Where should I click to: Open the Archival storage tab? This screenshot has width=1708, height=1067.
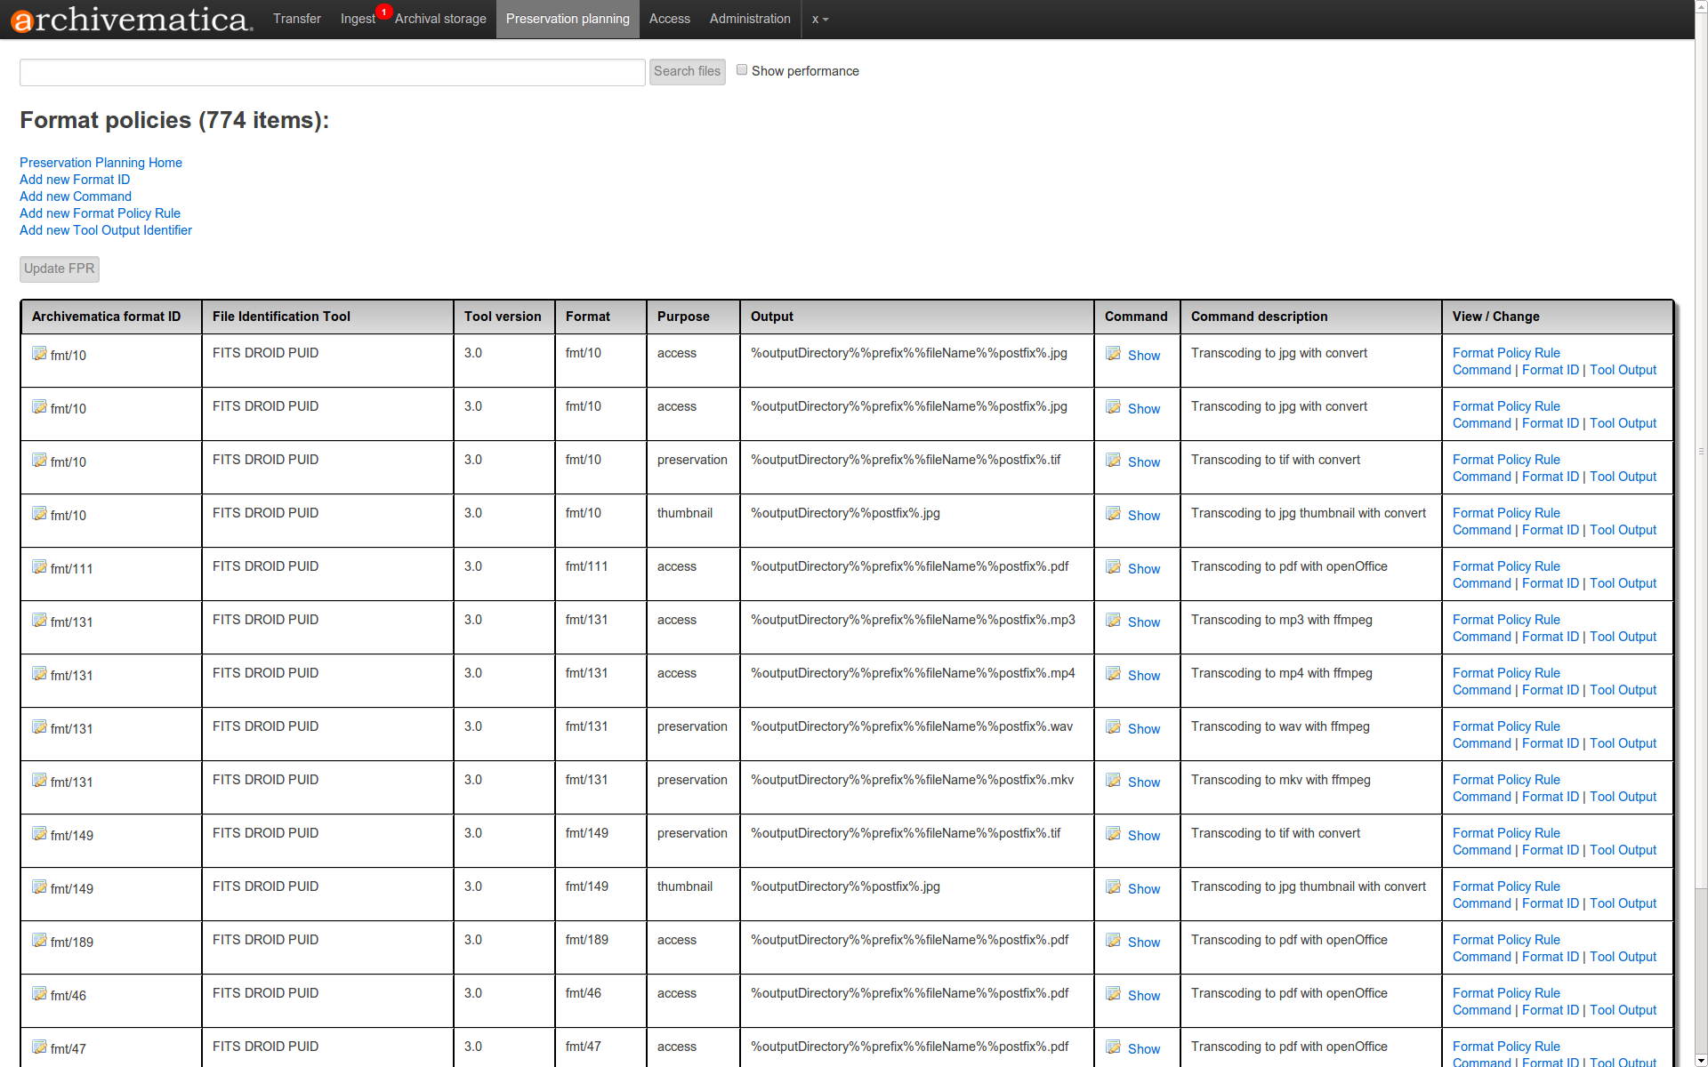440,19
